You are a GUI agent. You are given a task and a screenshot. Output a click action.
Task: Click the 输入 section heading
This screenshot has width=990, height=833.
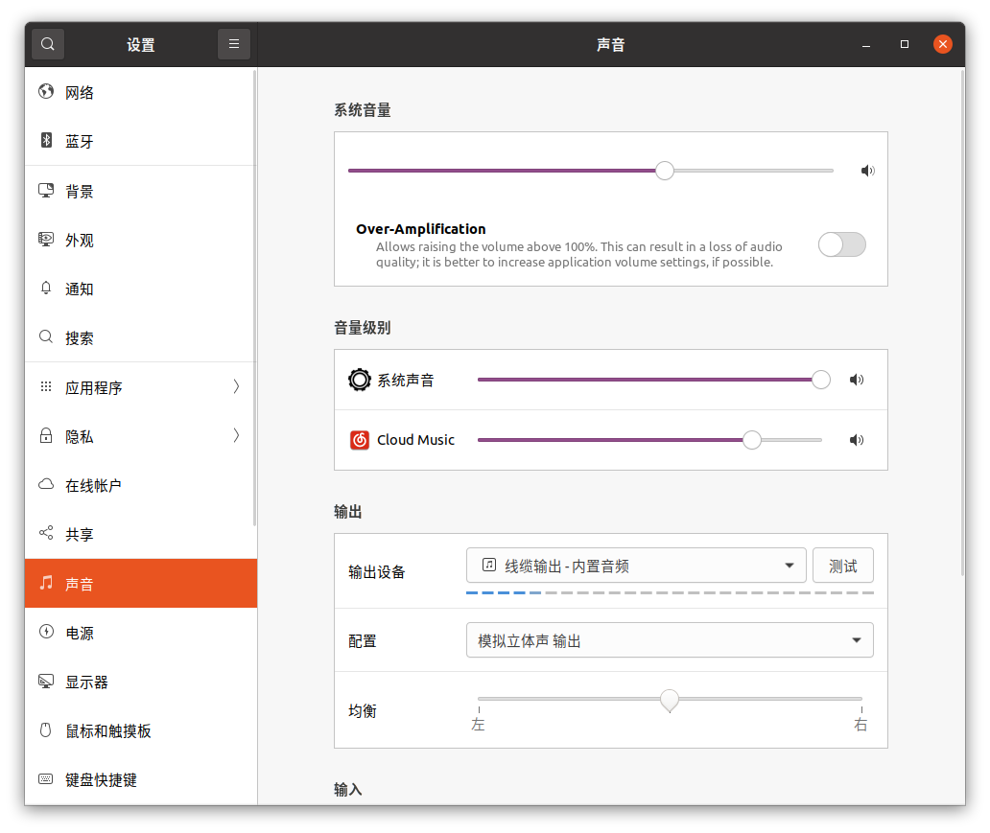pos(348,790)
